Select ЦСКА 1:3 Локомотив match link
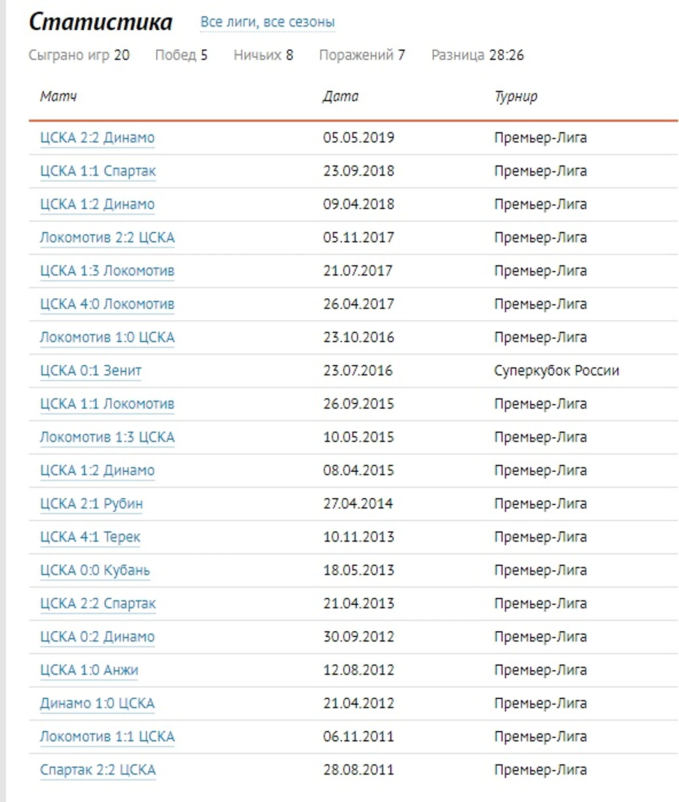 pyautogui.click(x=107, y=271)
